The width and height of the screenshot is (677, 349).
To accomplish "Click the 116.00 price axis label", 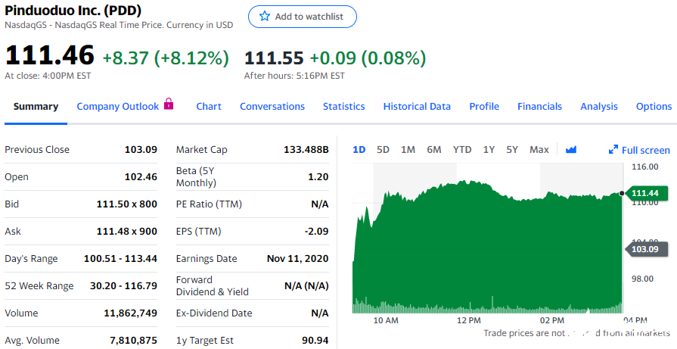I will (645, 167).
